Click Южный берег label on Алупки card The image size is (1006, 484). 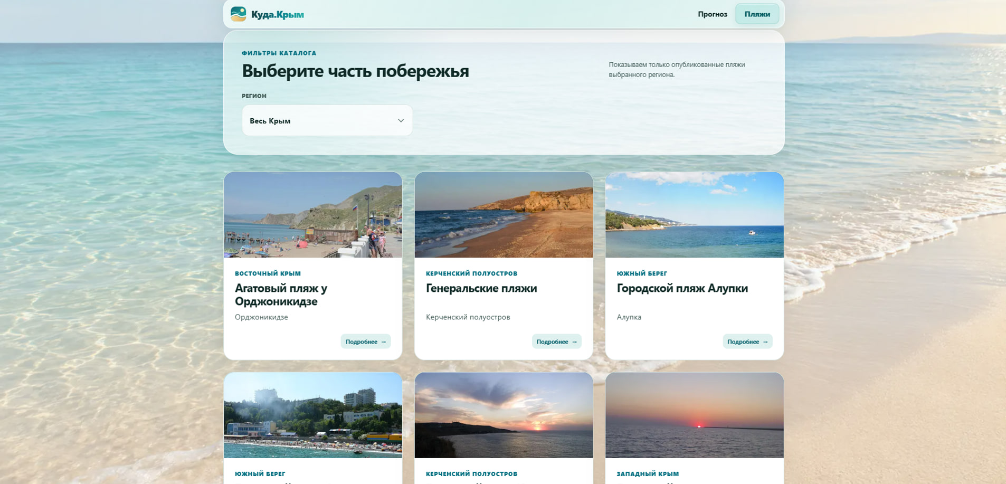(642, 273)
